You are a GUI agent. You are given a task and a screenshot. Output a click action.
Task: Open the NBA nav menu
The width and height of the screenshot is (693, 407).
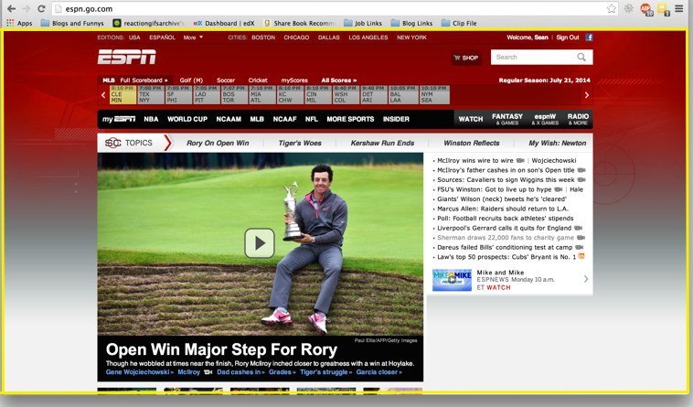tap(151, 119)
